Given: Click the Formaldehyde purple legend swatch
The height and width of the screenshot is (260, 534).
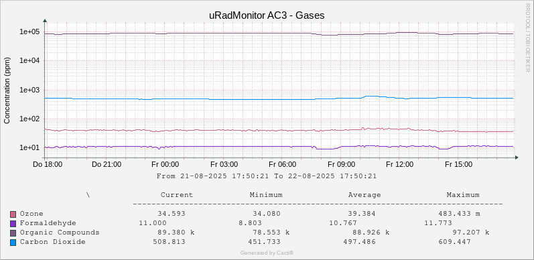Looking at the screenshot, I should (13, 224).
